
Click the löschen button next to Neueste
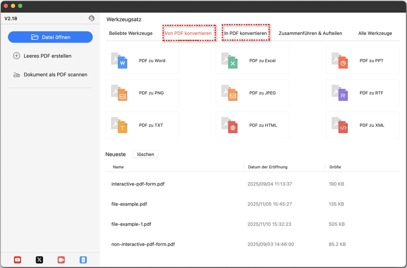(x=146, y=154)
